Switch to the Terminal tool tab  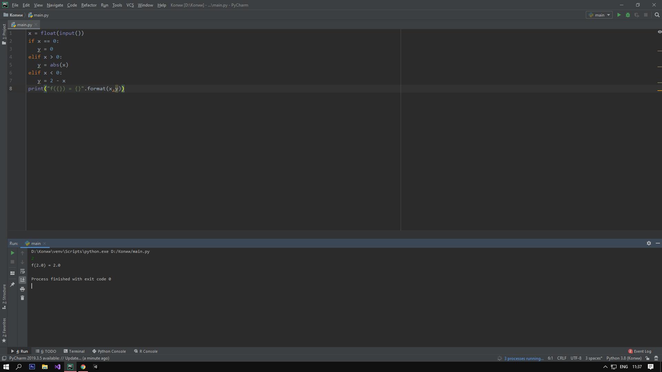tap(74, 351)
